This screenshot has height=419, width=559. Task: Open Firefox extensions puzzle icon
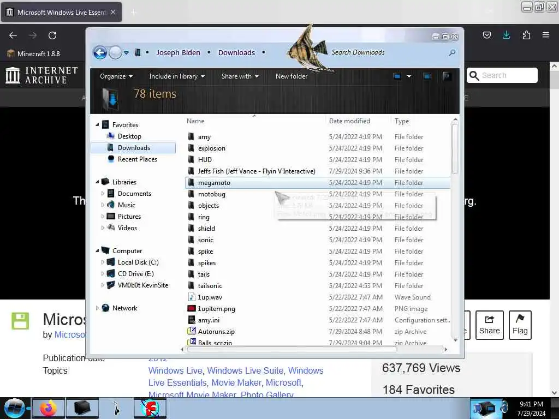pos(526,35)
